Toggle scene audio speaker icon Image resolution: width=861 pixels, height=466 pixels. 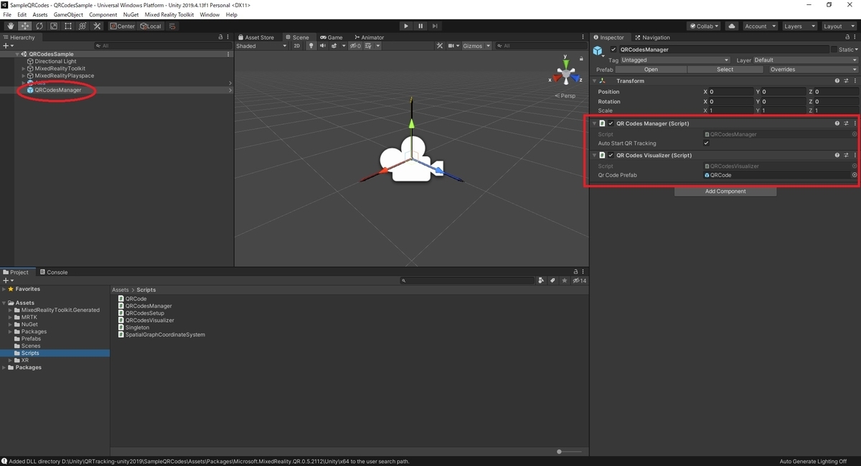323,46
